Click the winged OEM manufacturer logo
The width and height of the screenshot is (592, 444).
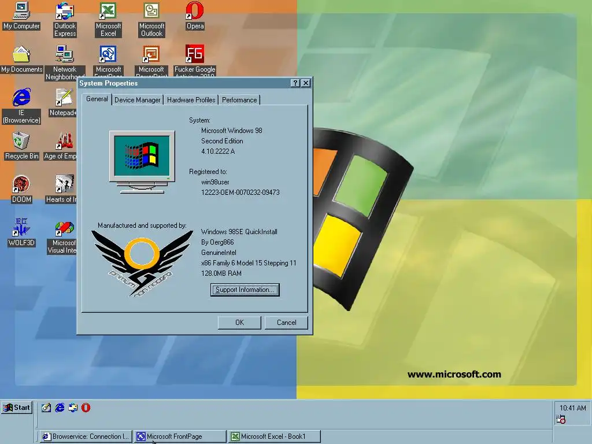142,264
